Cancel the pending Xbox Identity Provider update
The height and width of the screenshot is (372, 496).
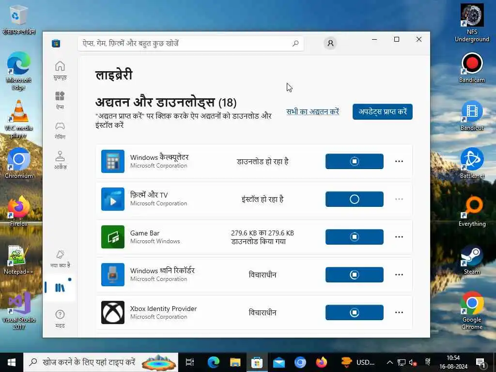(354, 312)
